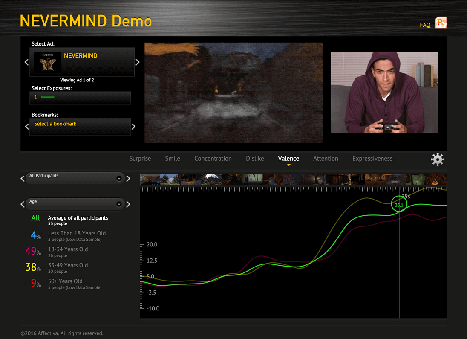Switch to the Attention tab
The width and height of the screenshot is (467, 339).
pyautogui.click(x=326, y=159)
